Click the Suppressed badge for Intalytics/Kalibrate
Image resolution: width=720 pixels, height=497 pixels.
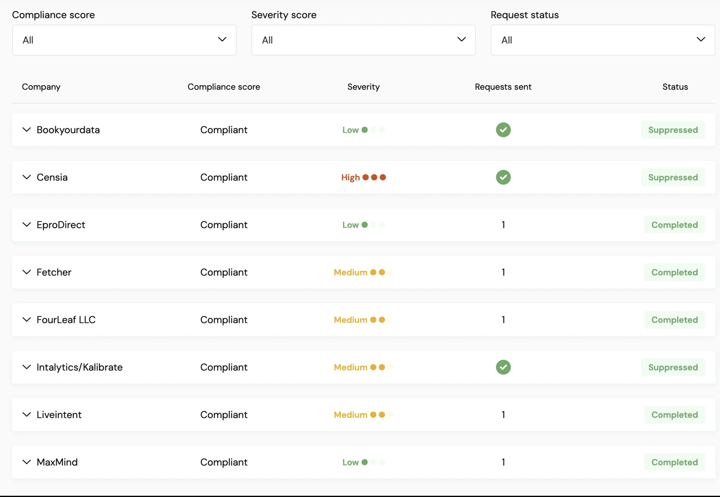point(673,367)
